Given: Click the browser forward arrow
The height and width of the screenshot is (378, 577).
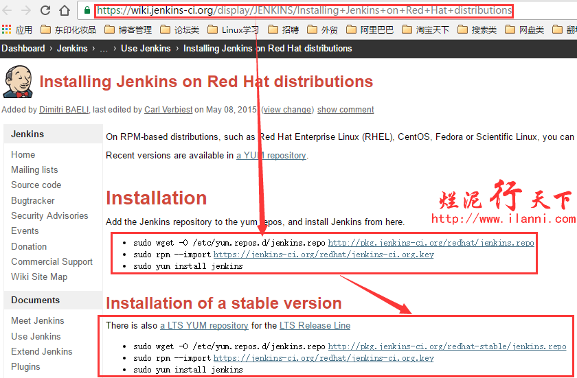Looking at the screenshot, I should tap(26, 10).
